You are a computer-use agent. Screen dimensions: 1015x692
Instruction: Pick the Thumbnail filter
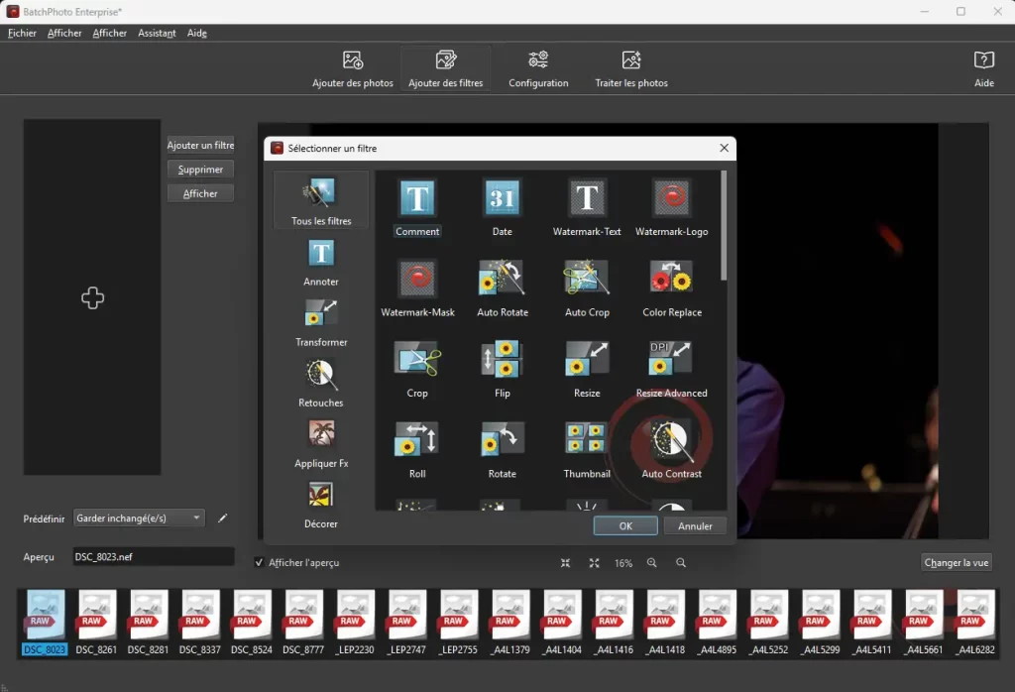click(x=587, y=440)
